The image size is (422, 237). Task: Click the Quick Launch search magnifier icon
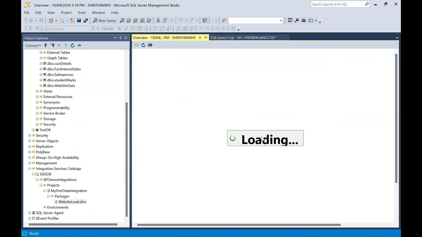pyautogui.click(x=367, y=4)
